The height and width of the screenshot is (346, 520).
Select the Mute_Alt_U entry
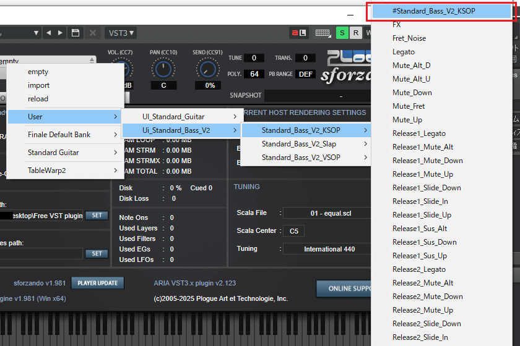441,79
